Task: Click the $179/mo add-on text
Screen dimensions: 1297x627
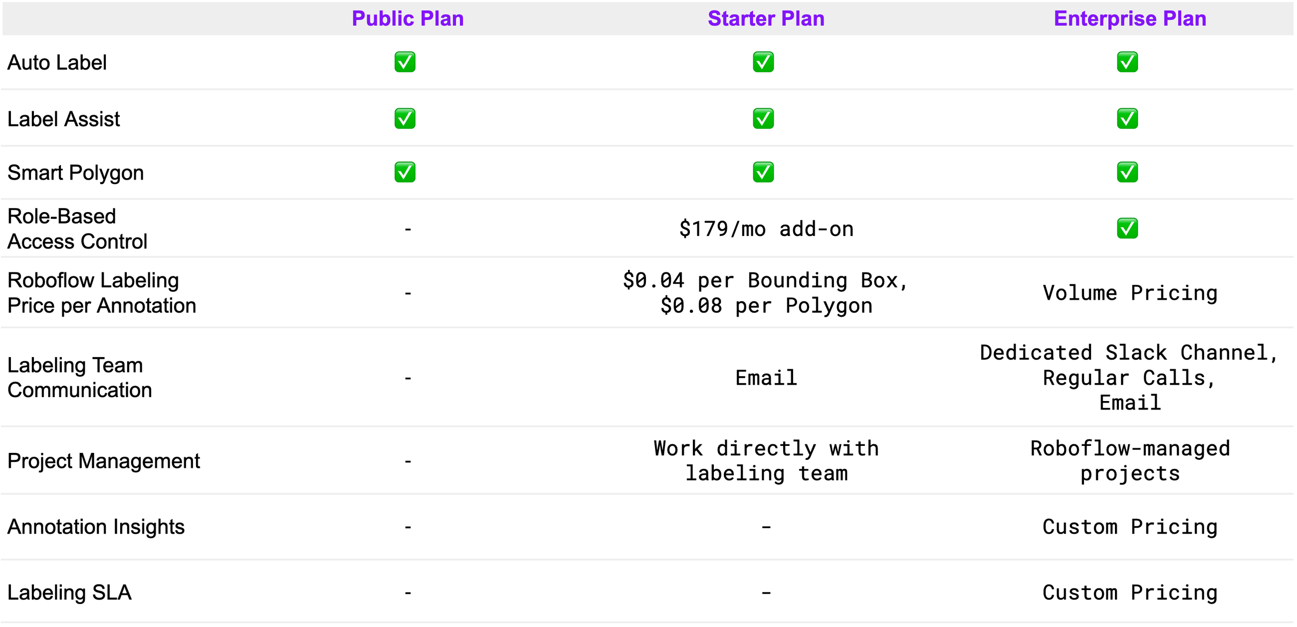Action: click(766, 229)
